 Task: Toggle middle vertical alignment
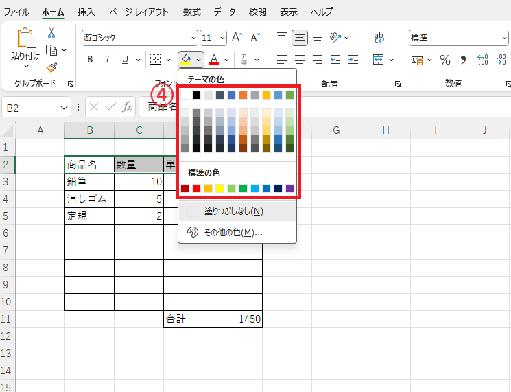click(300, 38)
